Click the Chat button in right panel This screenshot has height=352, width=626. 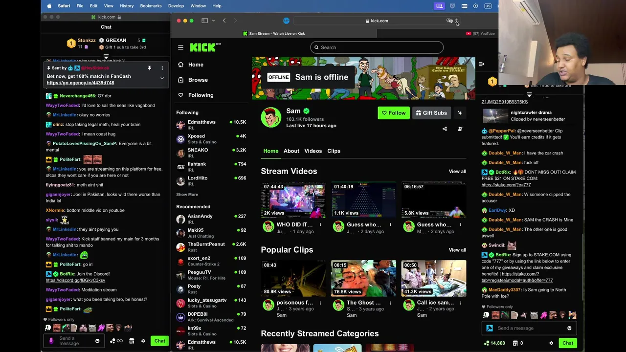pyautogui.click(x=567, y=343)
